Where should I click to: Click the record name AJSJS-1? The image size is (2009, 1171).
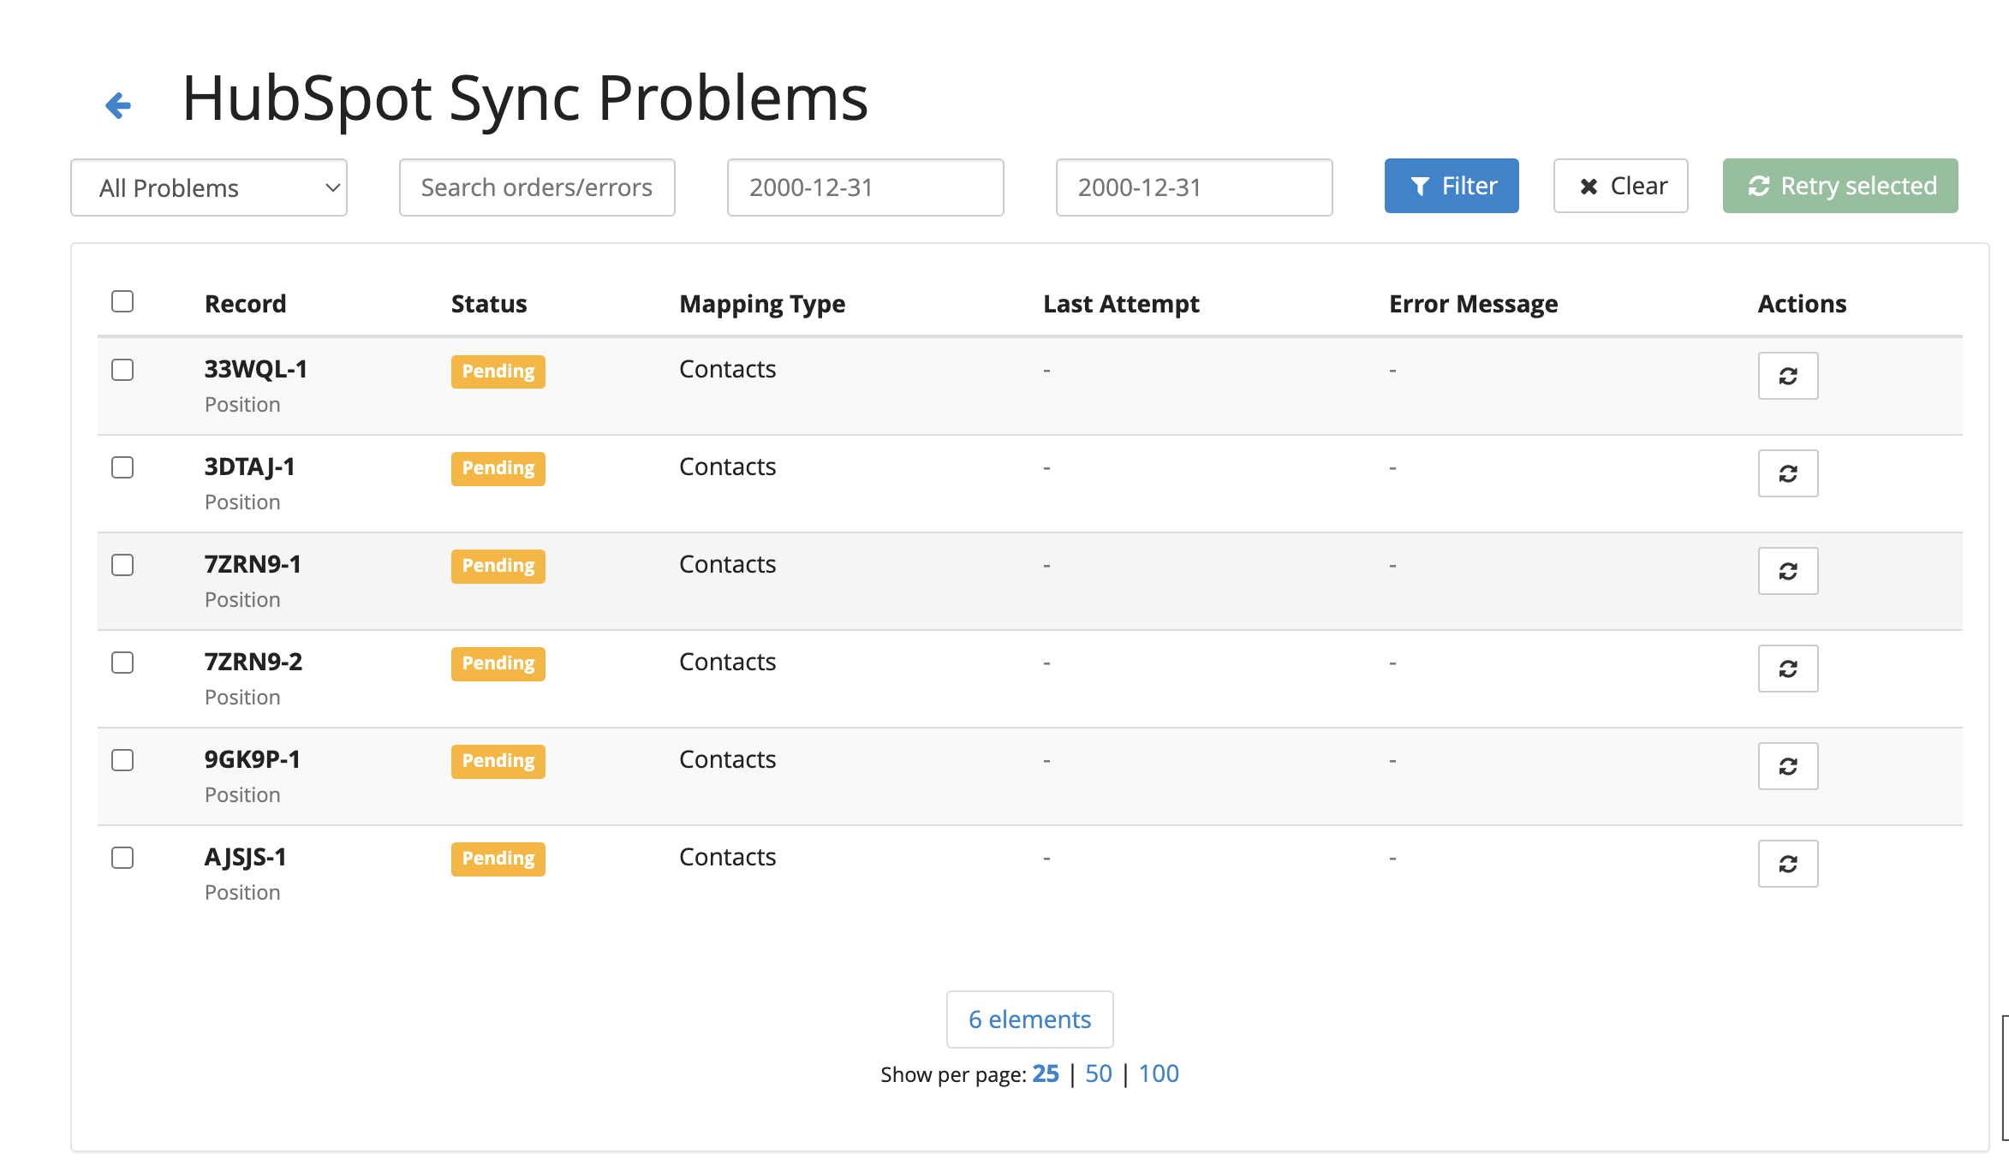click(x=246, y=857)
